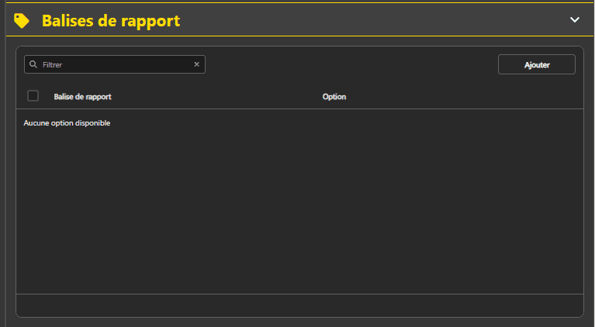Click the magnifying glass search icon
595x327 pixels.
pos(33,64)
